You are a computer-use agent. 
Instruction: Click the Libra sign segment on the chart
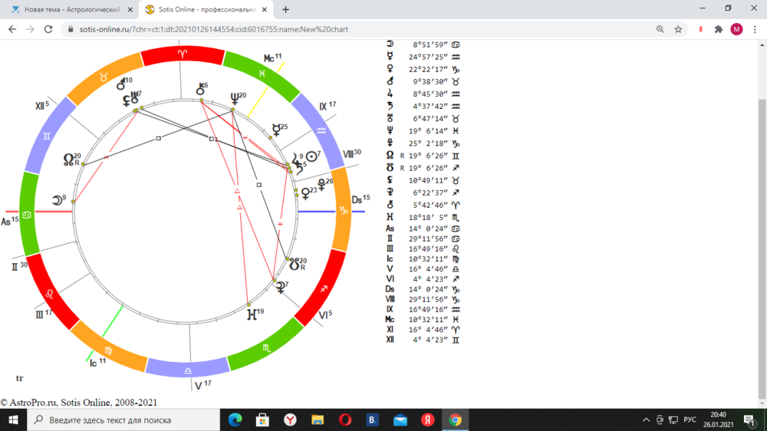(188, 370)
